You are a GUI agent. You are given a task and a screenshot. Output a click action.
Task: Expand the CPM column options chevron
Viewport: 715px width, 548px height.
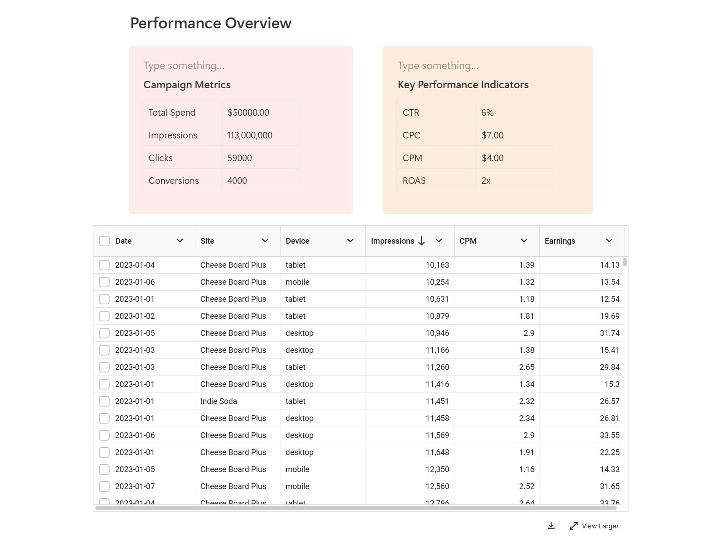point(524,241)
